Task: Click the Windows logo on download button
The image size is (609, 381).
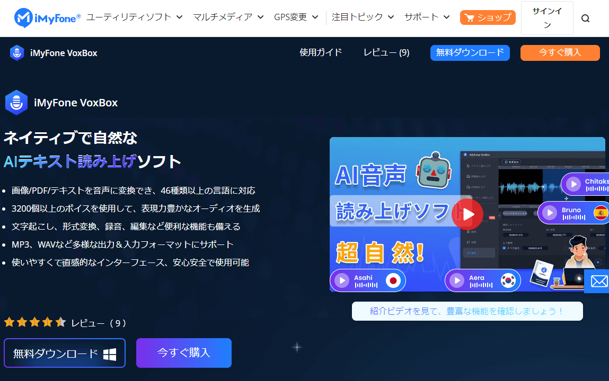Action: coord(110,353)
